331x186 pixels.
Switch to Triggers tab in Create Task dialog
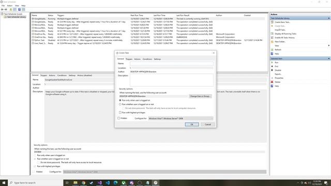tap(129, 59)
